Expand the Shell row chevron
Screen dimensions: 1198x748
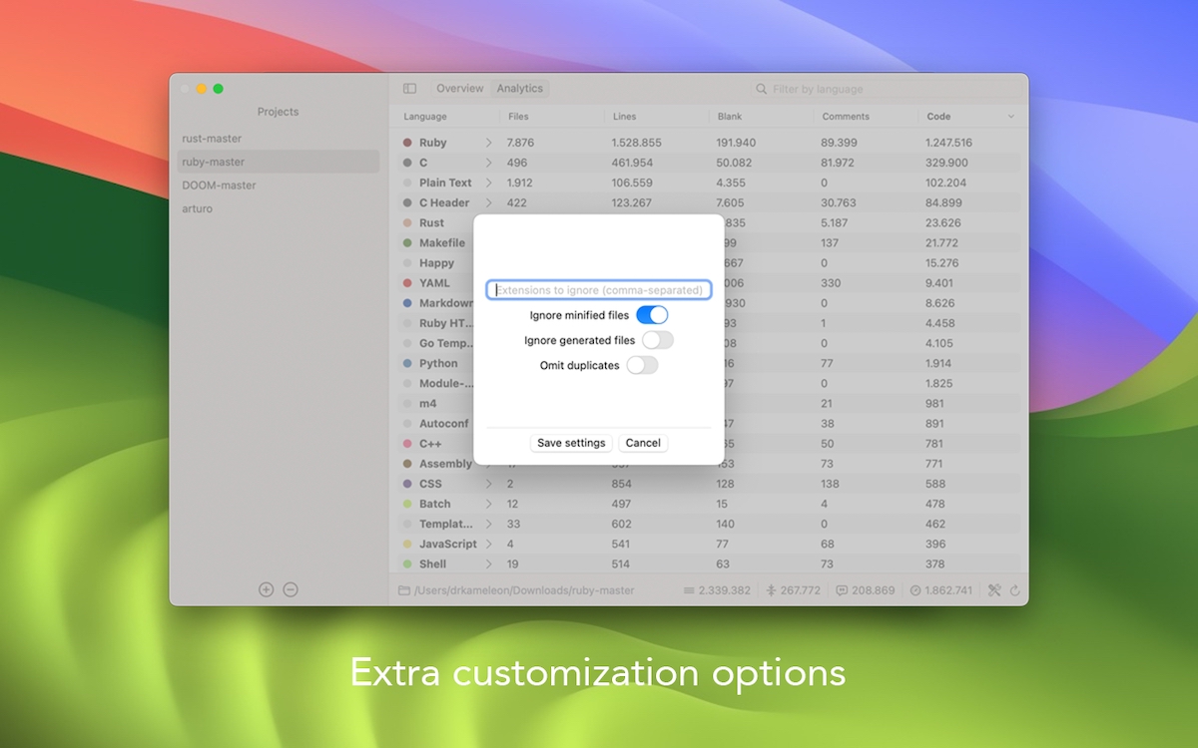(488, 563)
